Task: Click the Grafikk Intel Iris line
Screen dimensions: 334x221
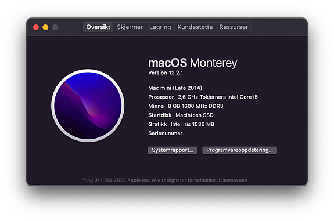Action: tap(181, 124)
